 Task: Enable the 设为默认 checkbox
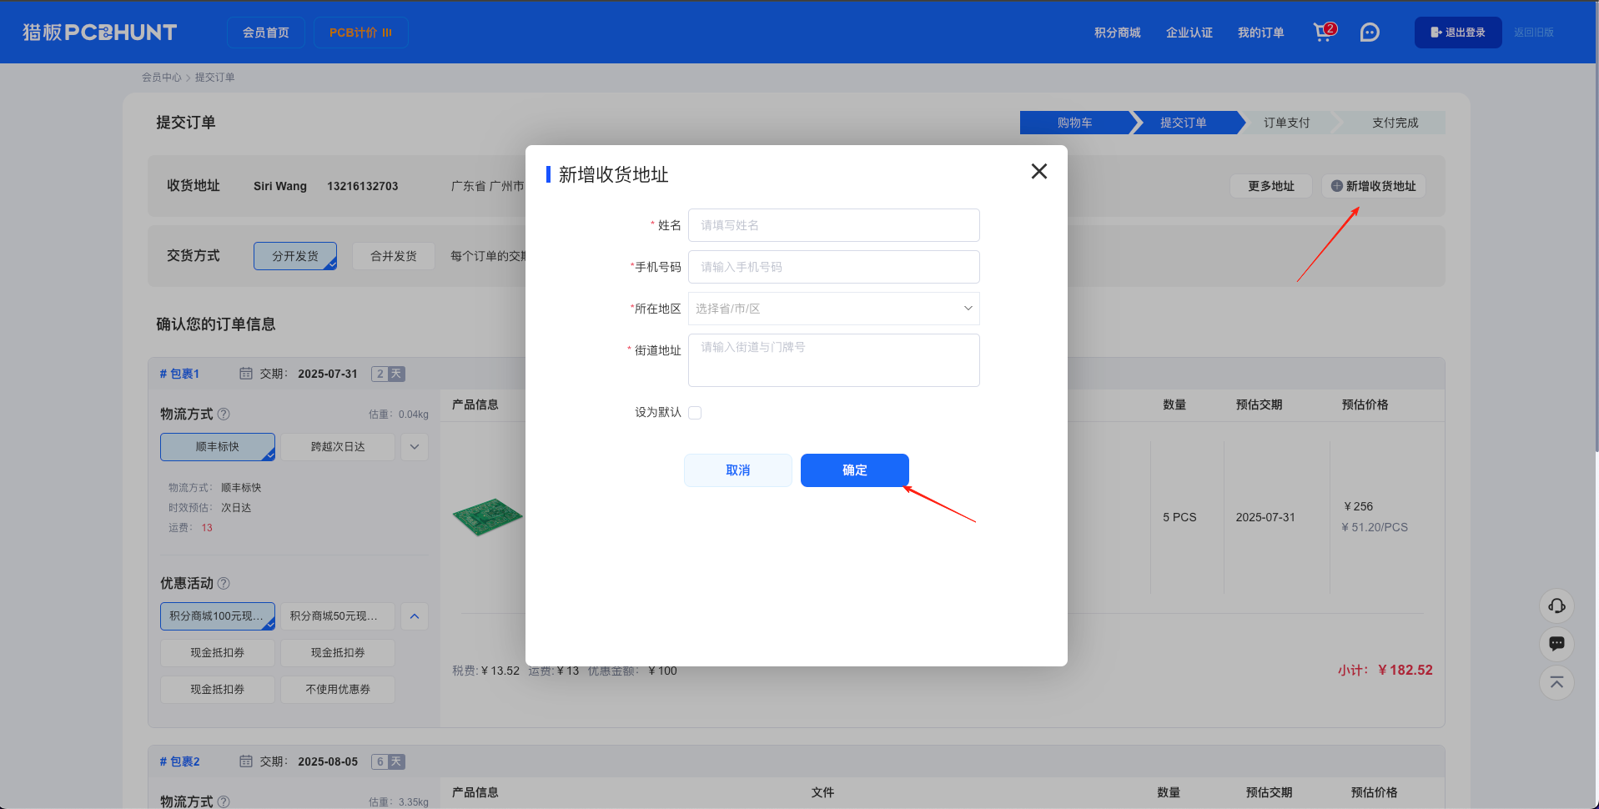[x=695, y=412]
